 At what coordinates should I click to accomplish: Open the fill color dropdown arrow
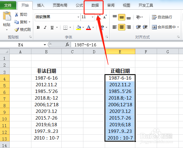pyautogui.click(x=83, y=27)
